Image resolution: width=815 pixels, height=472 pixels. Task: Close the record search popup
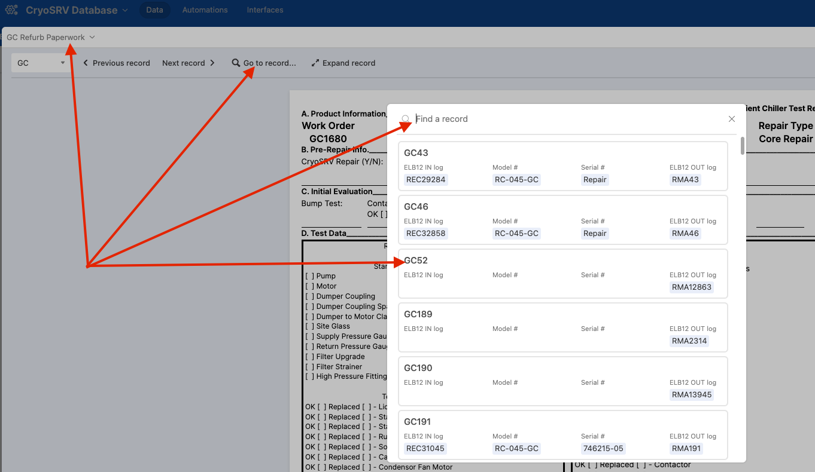(x=731, y=119)
